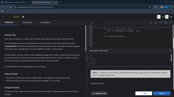Toggle light/dark theme sun icon
The image size is (174, 97).
pyautogui.click(x=23, y=17)
